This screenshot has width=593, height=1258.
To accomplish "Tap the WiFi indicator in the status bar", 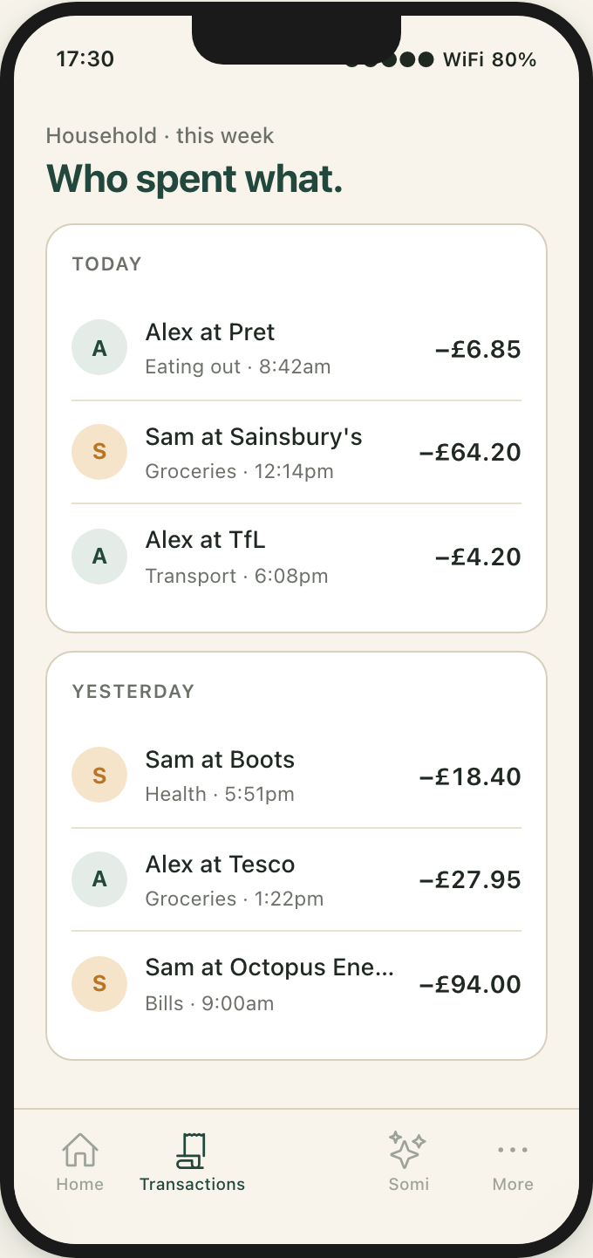I will click(467, 59).
